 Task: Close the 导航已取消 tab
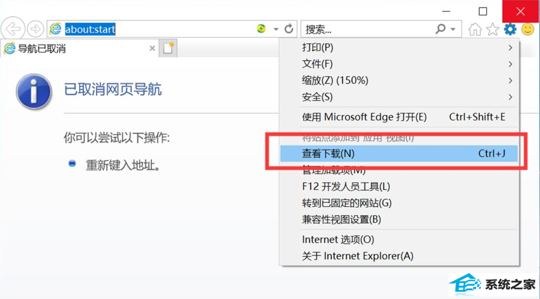click(x=152, y=49)
